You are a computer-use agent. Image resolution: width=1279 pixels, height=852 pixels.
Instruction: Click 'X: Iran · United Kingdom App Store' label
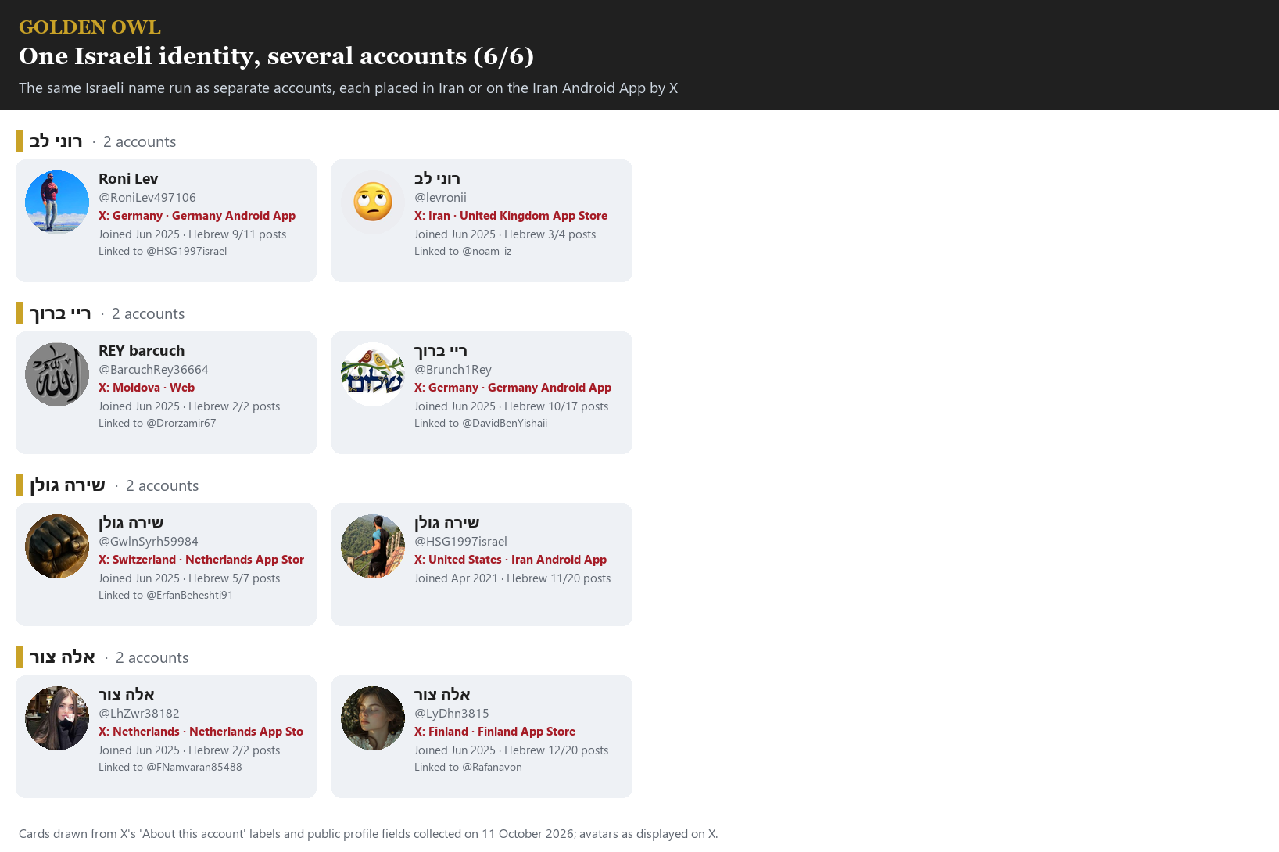[x=511, y=216]
